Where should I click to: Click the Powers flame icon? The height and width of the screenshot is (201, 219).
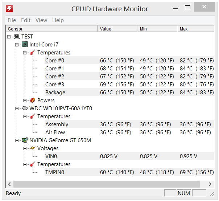[x=33, y=100]
